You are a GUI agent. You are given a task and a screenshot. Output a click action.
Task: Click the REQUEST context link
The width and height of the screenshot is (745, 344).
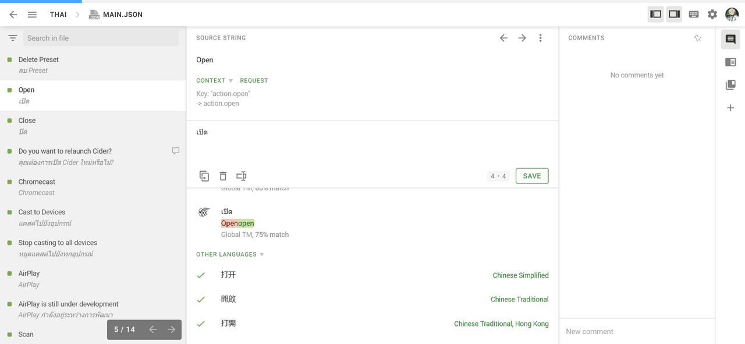point(254,81)
